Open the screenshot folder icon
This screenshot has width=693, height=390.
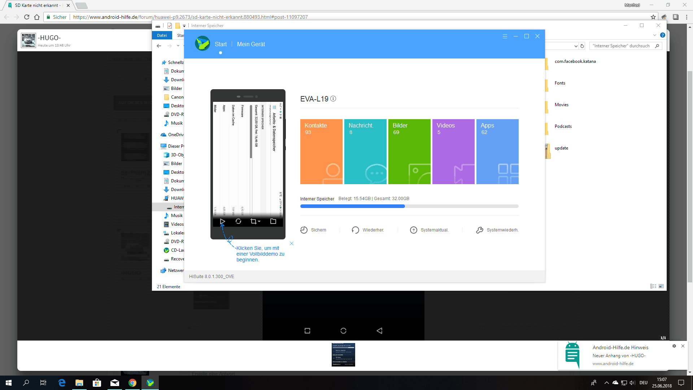(x=273, y=221)
